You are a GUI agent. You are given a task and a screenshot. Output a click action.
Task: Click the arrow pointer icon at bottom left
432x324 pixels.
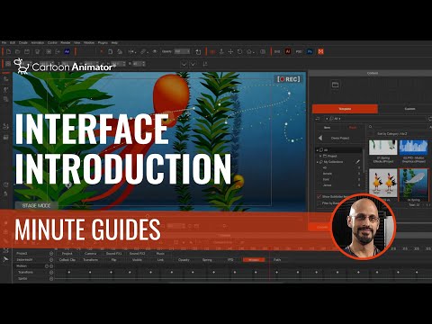point(5,259)
